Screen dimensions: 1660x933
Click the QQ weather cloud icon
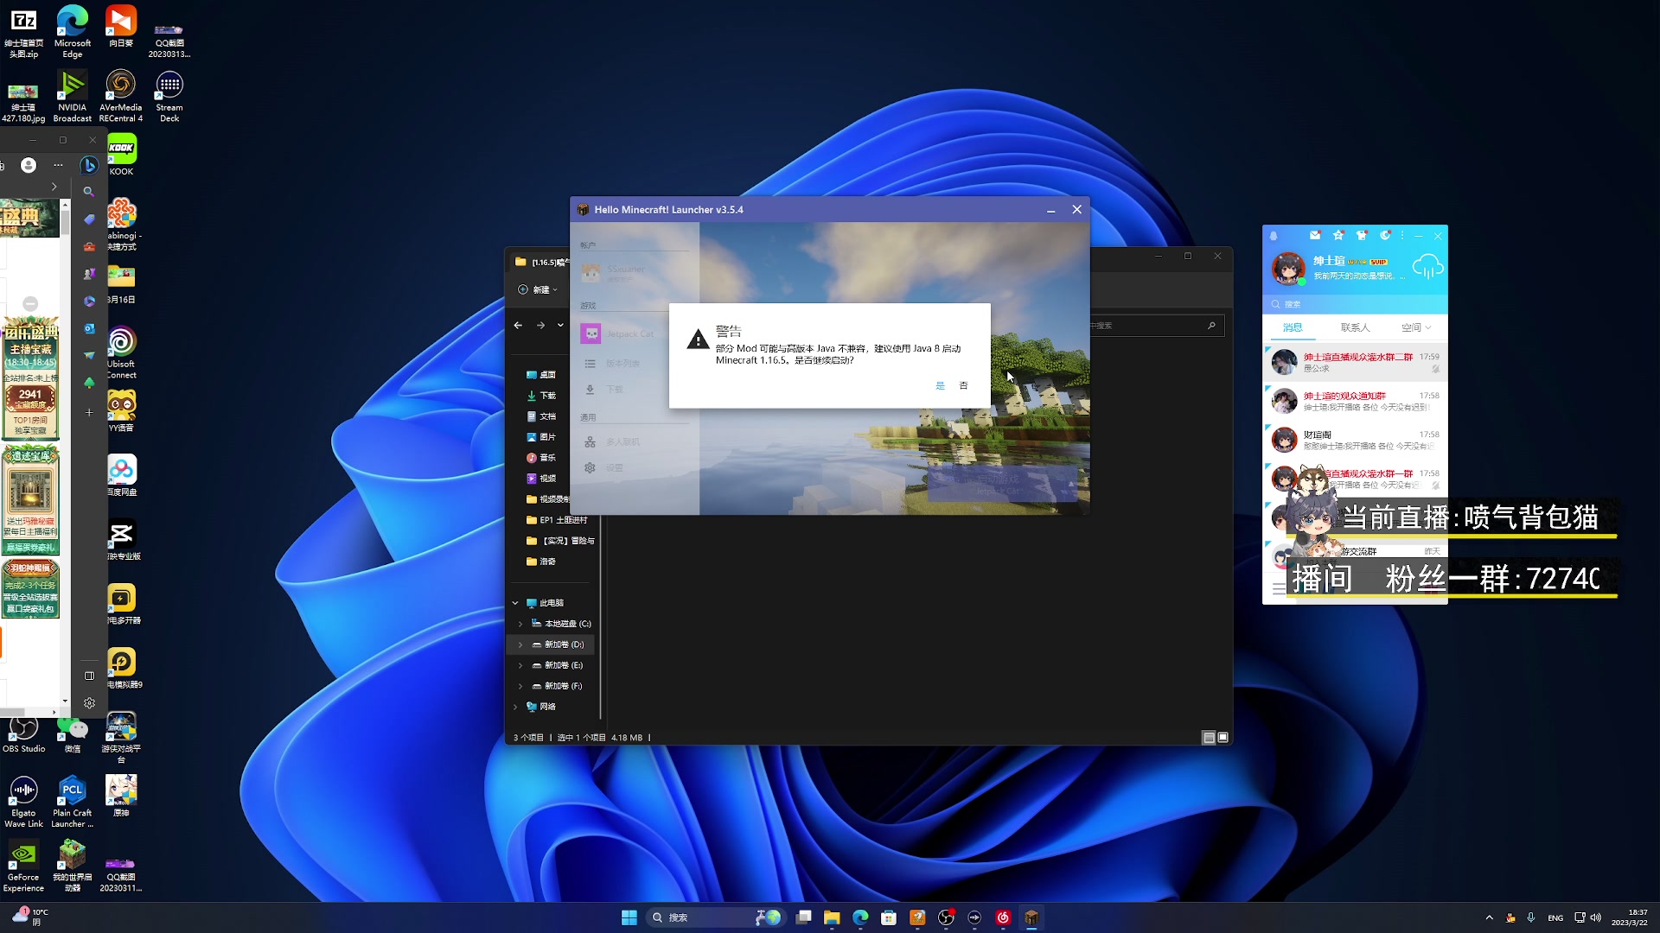click(1427, 267)
